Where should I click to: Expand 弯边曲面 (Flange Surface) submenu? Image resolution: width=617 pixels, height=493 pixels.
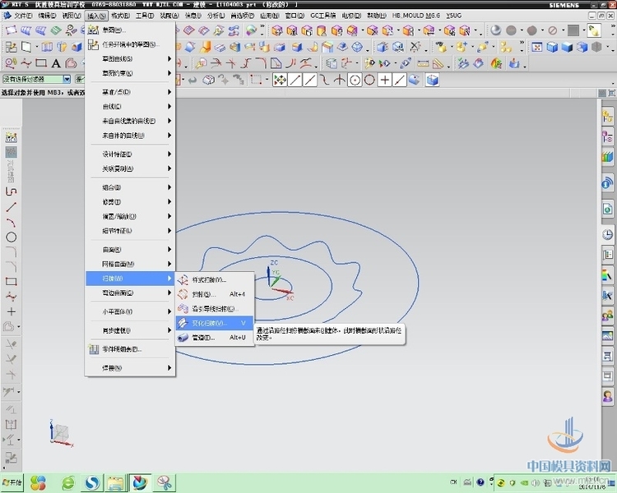[130, 293]
